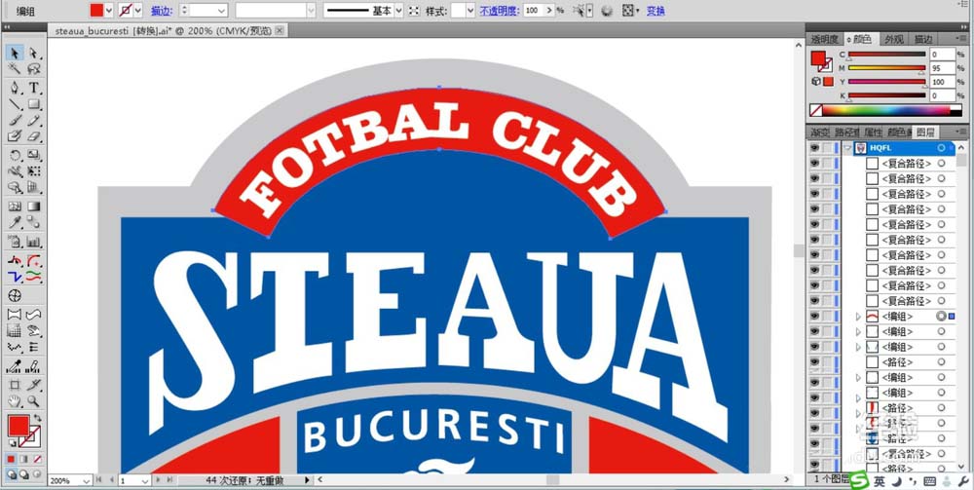Screen dimensions: 974x490
Task: Click the Select Similar Objects wand icon
Action: tap(579, 11)
